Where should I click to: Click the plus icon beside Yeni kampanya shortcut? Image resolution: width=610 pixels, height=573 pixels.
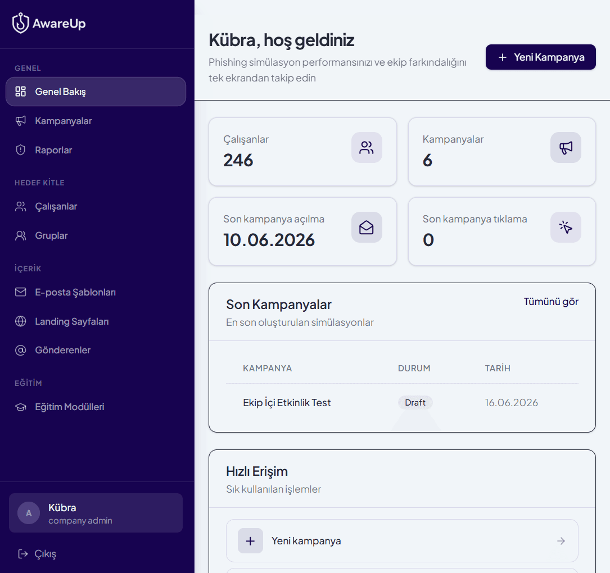tap(251, 541)
